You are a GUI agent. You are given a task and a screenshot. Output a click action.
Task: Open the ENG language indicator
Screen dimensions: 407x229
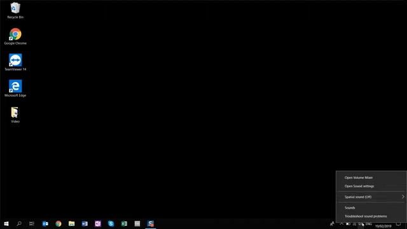tap(369, 224)
